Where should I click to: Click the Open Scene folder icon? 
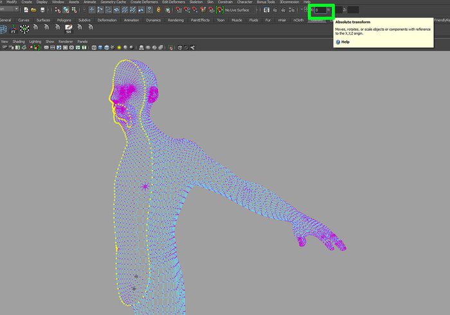tap(33, 10)
